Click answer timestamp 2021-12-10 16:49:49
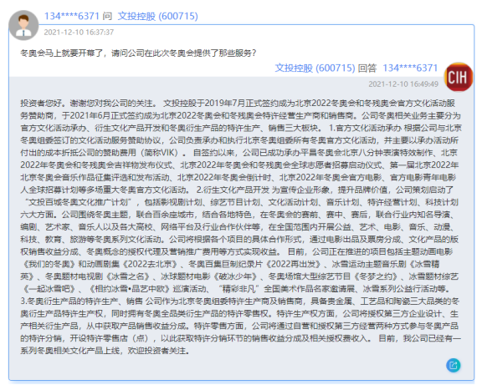This screenshot has height=385, width=482. point(403,84)
